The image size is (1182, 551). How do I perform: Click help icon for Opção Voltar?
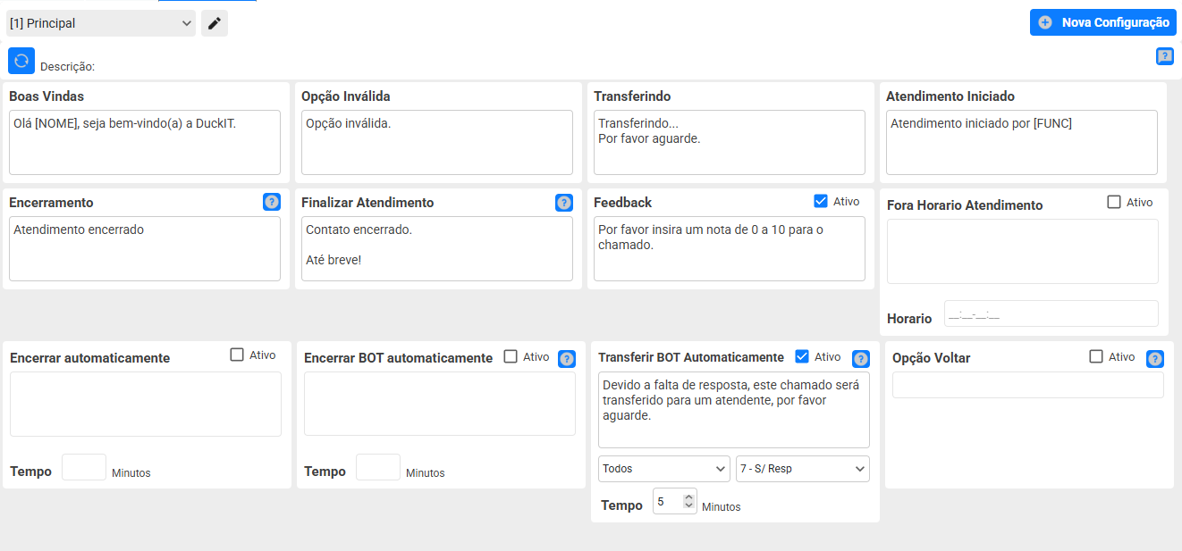tap(1155, 359)
